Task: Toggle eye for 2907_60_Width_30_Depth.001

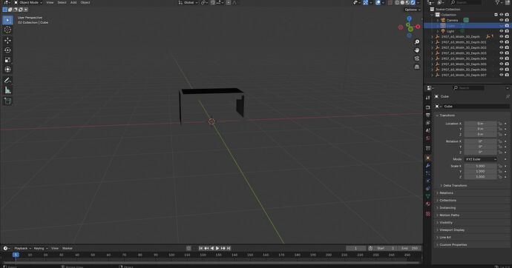Action: (501, 42)
